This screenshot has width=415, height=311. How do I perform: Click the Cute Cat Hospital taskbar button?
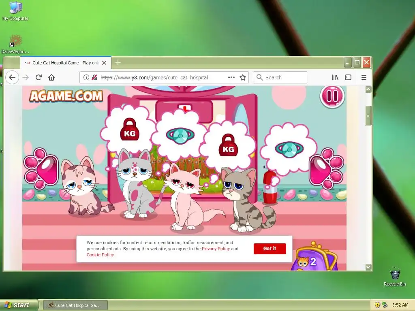[75, 305]
